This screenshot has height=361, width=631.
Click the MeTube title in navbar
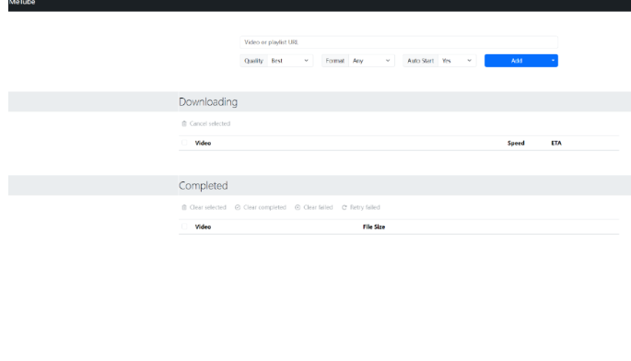[x=22, y=3]
